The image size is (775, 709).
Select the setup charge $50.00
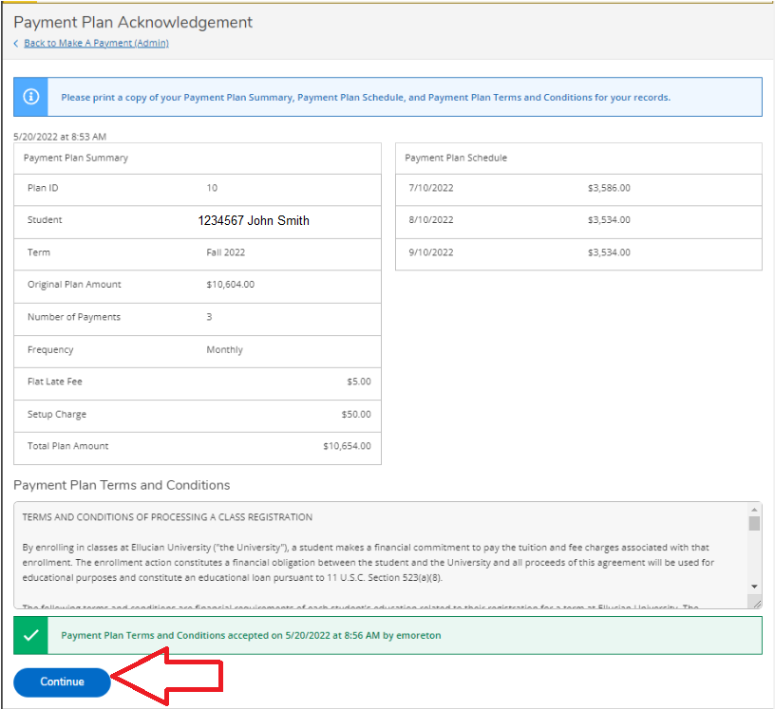coord(356,414)
